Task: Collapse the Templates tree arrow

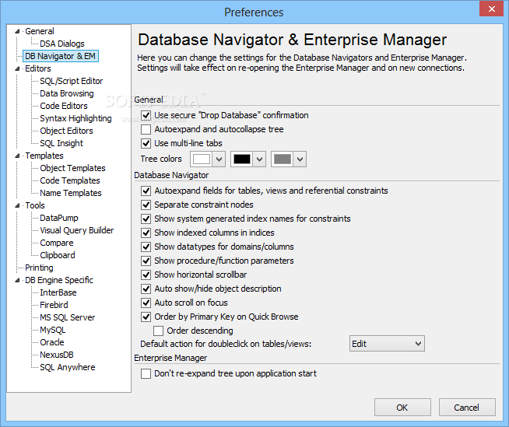Action: [17, 156]
